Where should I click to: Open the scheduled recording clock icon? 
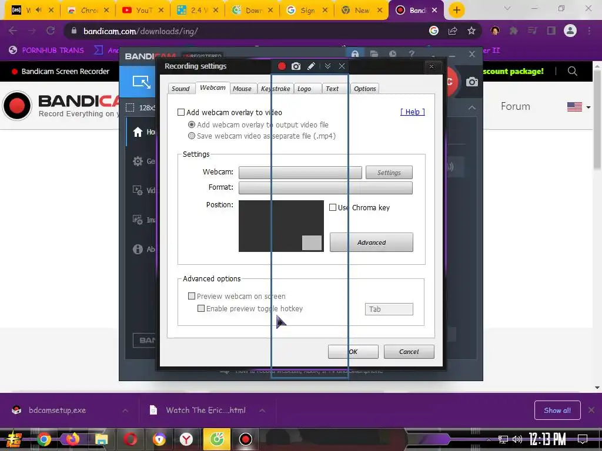392,54
